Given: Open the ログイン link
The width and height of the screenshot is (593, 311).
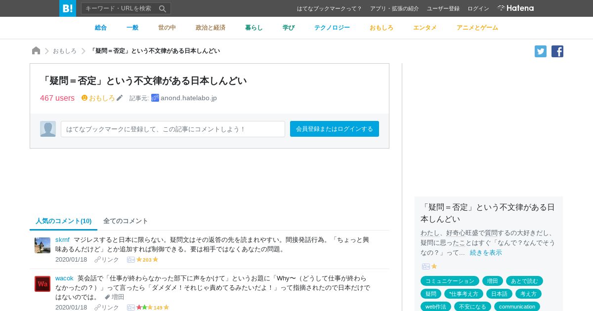Looking at the screenshot, I should pos(478,8).
